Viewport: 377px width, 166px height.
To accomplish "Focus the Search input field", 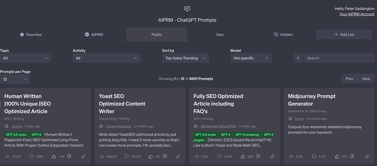I will click(x=339, y=58).
